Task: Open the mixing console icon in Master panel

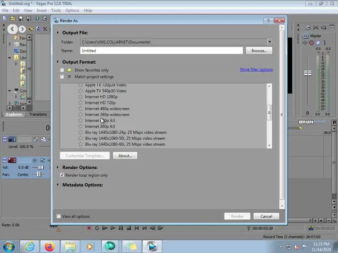Action: [x=332, y=28]
